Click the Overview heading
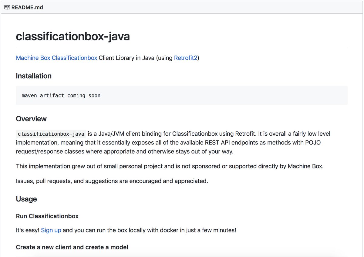Viewport: 364px width, 257px height. click(x=31, y=119)
